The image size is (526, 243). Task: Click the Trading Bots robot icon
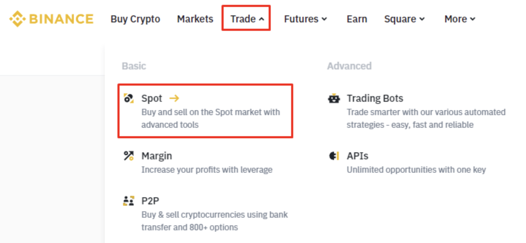tap(334, 98)
